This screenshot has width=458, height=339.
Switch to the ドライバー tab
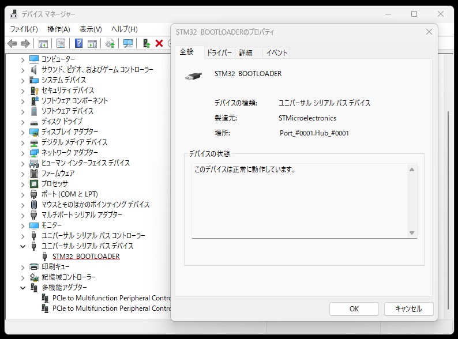[219, 53]
